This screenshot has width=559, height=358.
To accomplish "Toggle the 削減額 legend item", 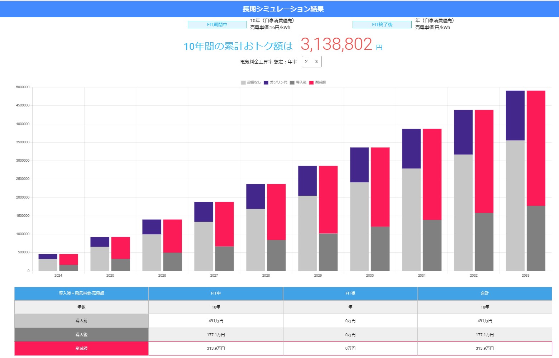I will [x=317, y=82].
